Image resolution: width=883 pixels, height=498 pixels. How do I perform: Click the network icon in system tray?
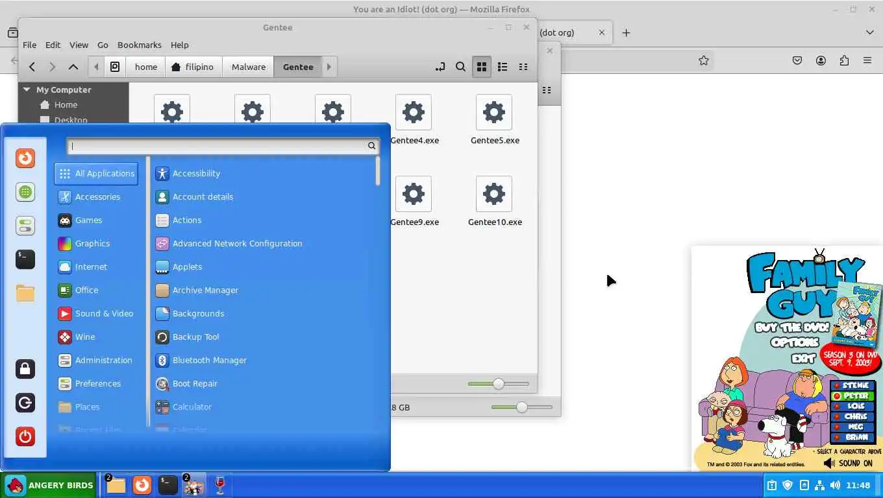pyautogui.click(x=819, y=485)
